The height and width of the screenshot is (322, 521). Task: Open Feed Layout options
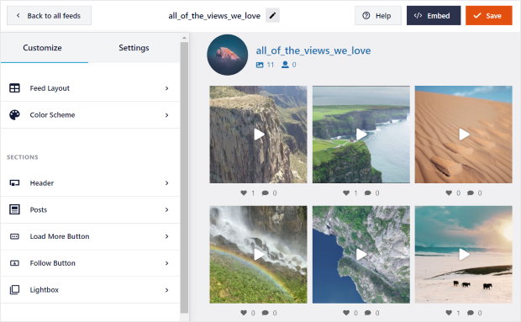point(90,88)
